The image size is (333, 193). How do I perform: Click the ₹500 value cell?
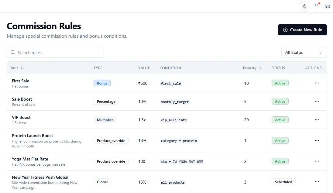pos(143,83)
